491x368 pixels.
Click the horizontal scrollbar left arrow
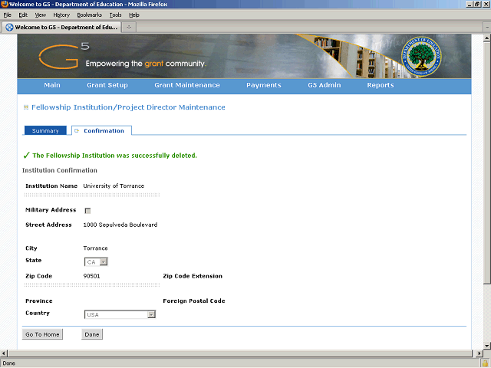pos(3,353)
